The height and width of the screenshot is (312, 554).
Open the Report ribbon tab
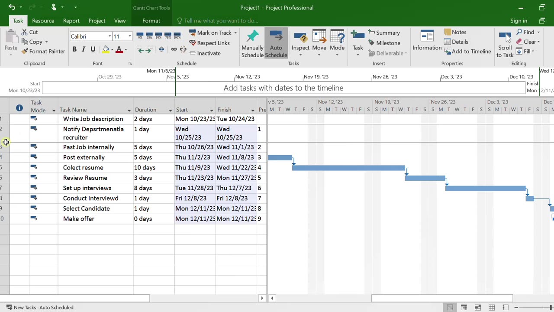click(x=71, y=21)
